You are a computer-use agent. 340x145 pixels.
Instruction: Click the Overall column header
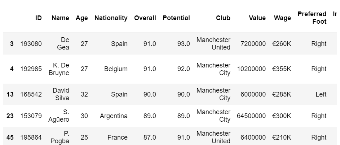145,18
